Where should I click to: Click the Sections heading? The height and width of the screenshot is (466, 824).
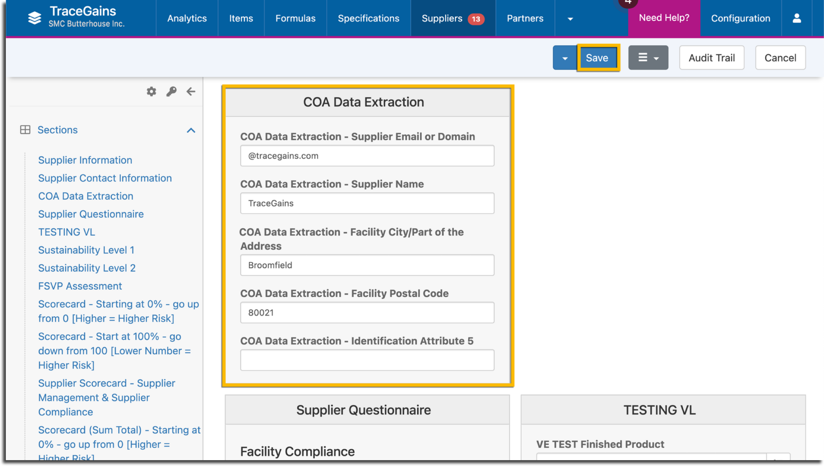click(57, 130)
